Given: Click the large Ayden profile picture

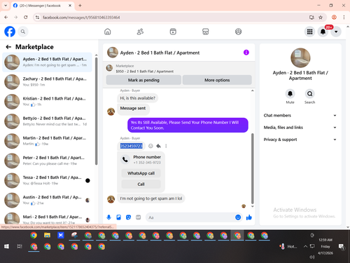Looking at the screenshot, I should [x=300, y=58].
